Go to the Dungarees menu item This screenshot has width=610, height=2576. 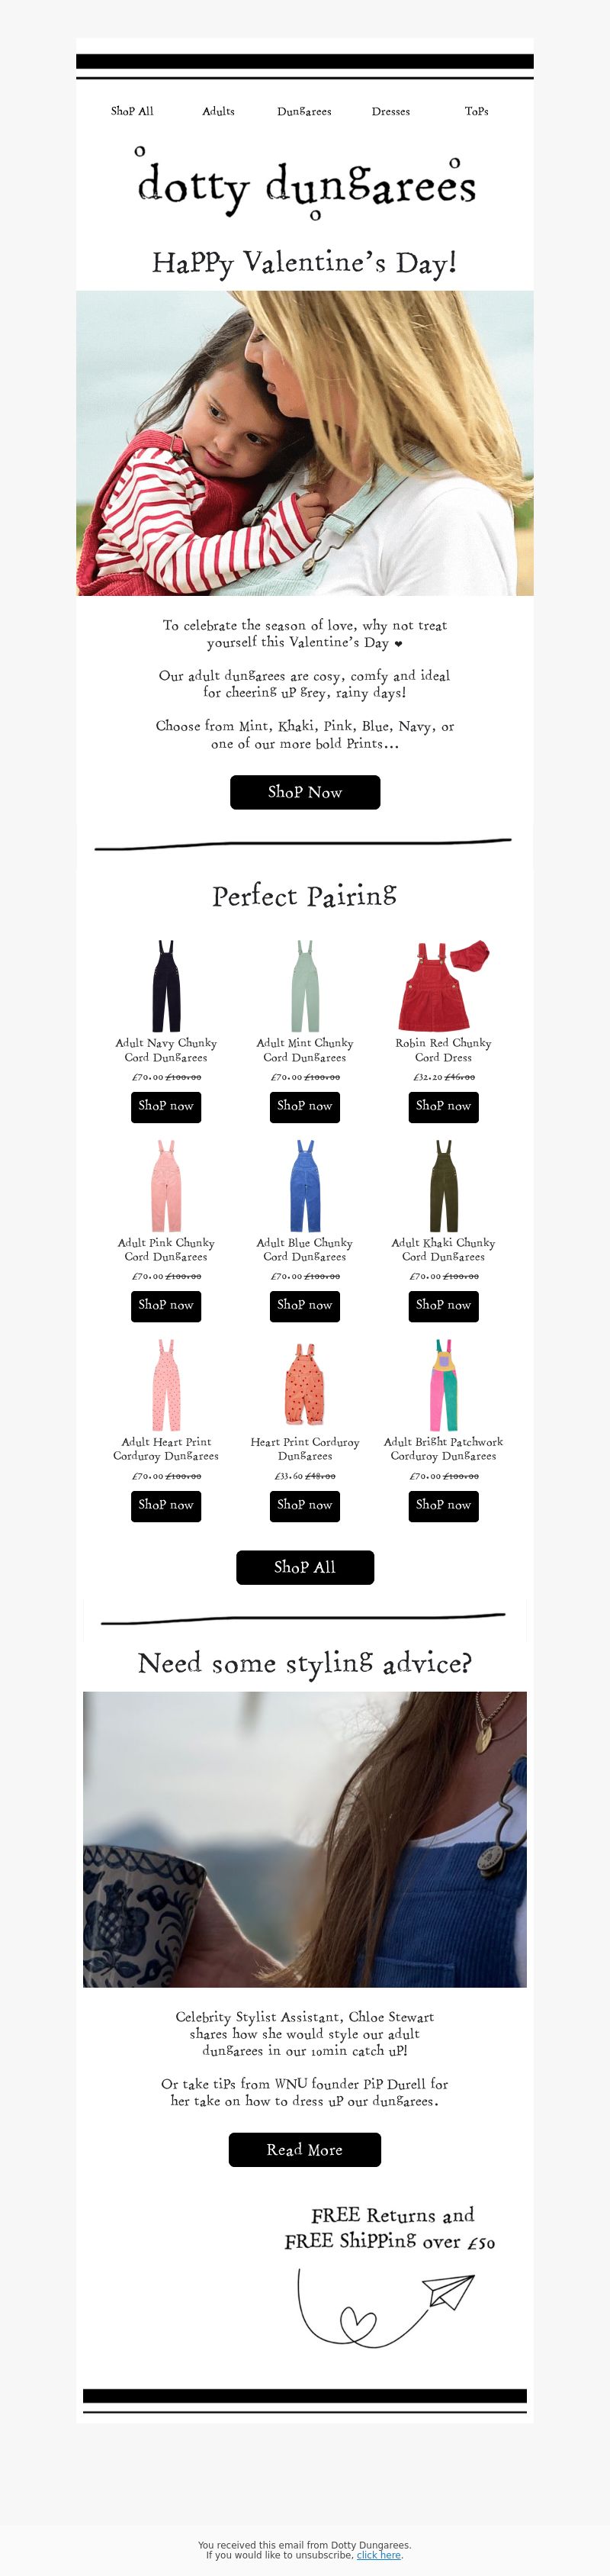pos(304,111)
